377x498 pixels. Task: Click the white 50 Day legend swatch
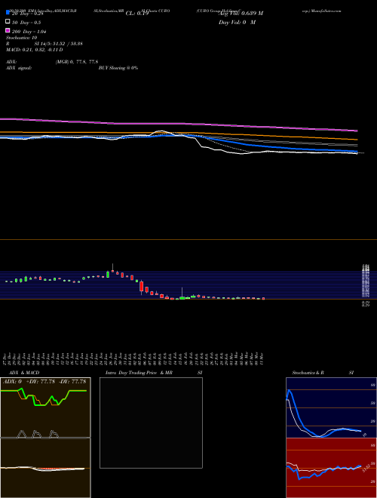point(8,22)
